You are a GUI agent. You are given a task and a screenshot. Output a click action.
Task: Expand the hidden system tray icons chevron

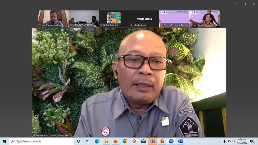[x=220, y=141]
